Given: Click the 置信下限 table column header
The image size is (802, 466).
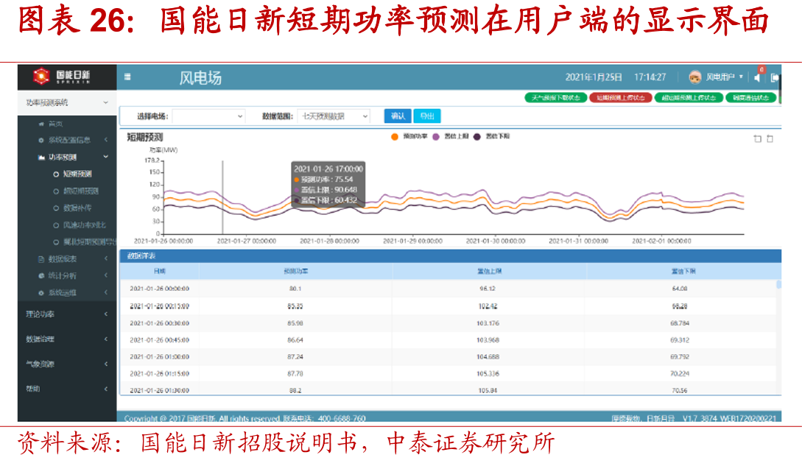Looking at the screenshot, I should coord(683,271).
